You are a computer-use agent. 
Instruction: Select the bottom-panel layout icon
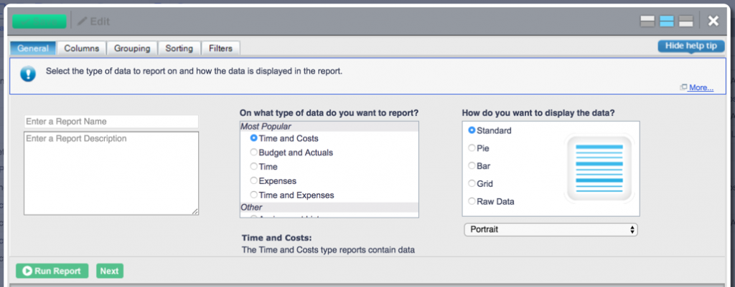685,21
